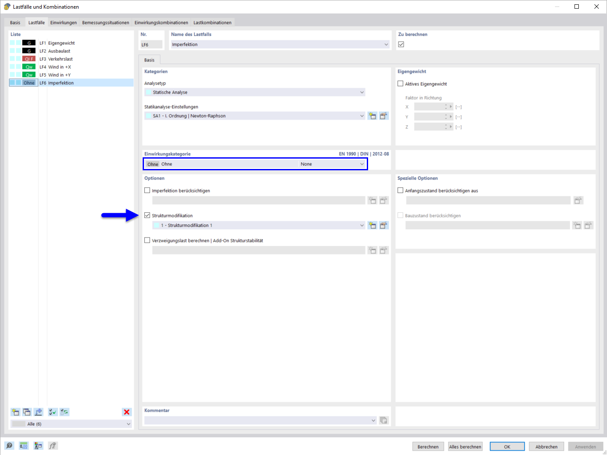Click new icon beside Verzweigungslast field
This screenshot has width=607, height=455.
(x=372, y=250)
